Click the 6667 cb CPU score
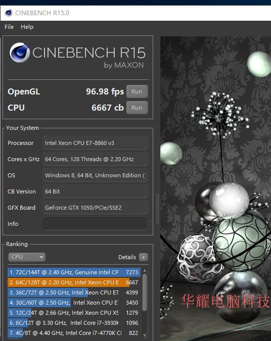The image size is (271, 341). click(x=108, y=108)
